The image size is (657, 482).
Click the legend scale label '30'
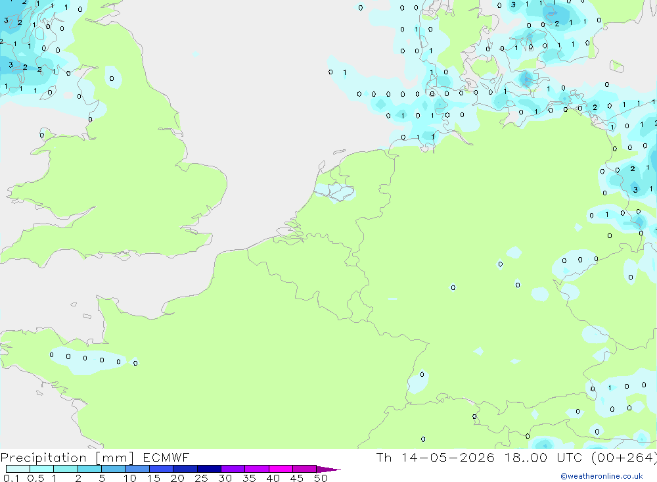[x=225, y=478]
